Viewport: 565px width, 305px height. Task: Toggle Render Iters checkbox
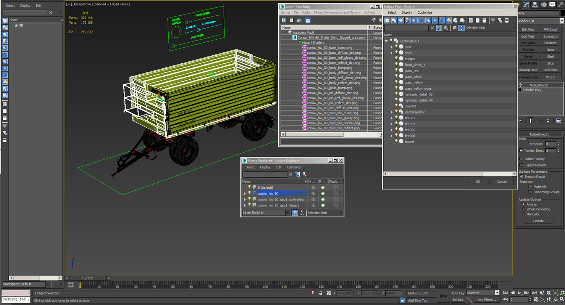coord(521,151)
